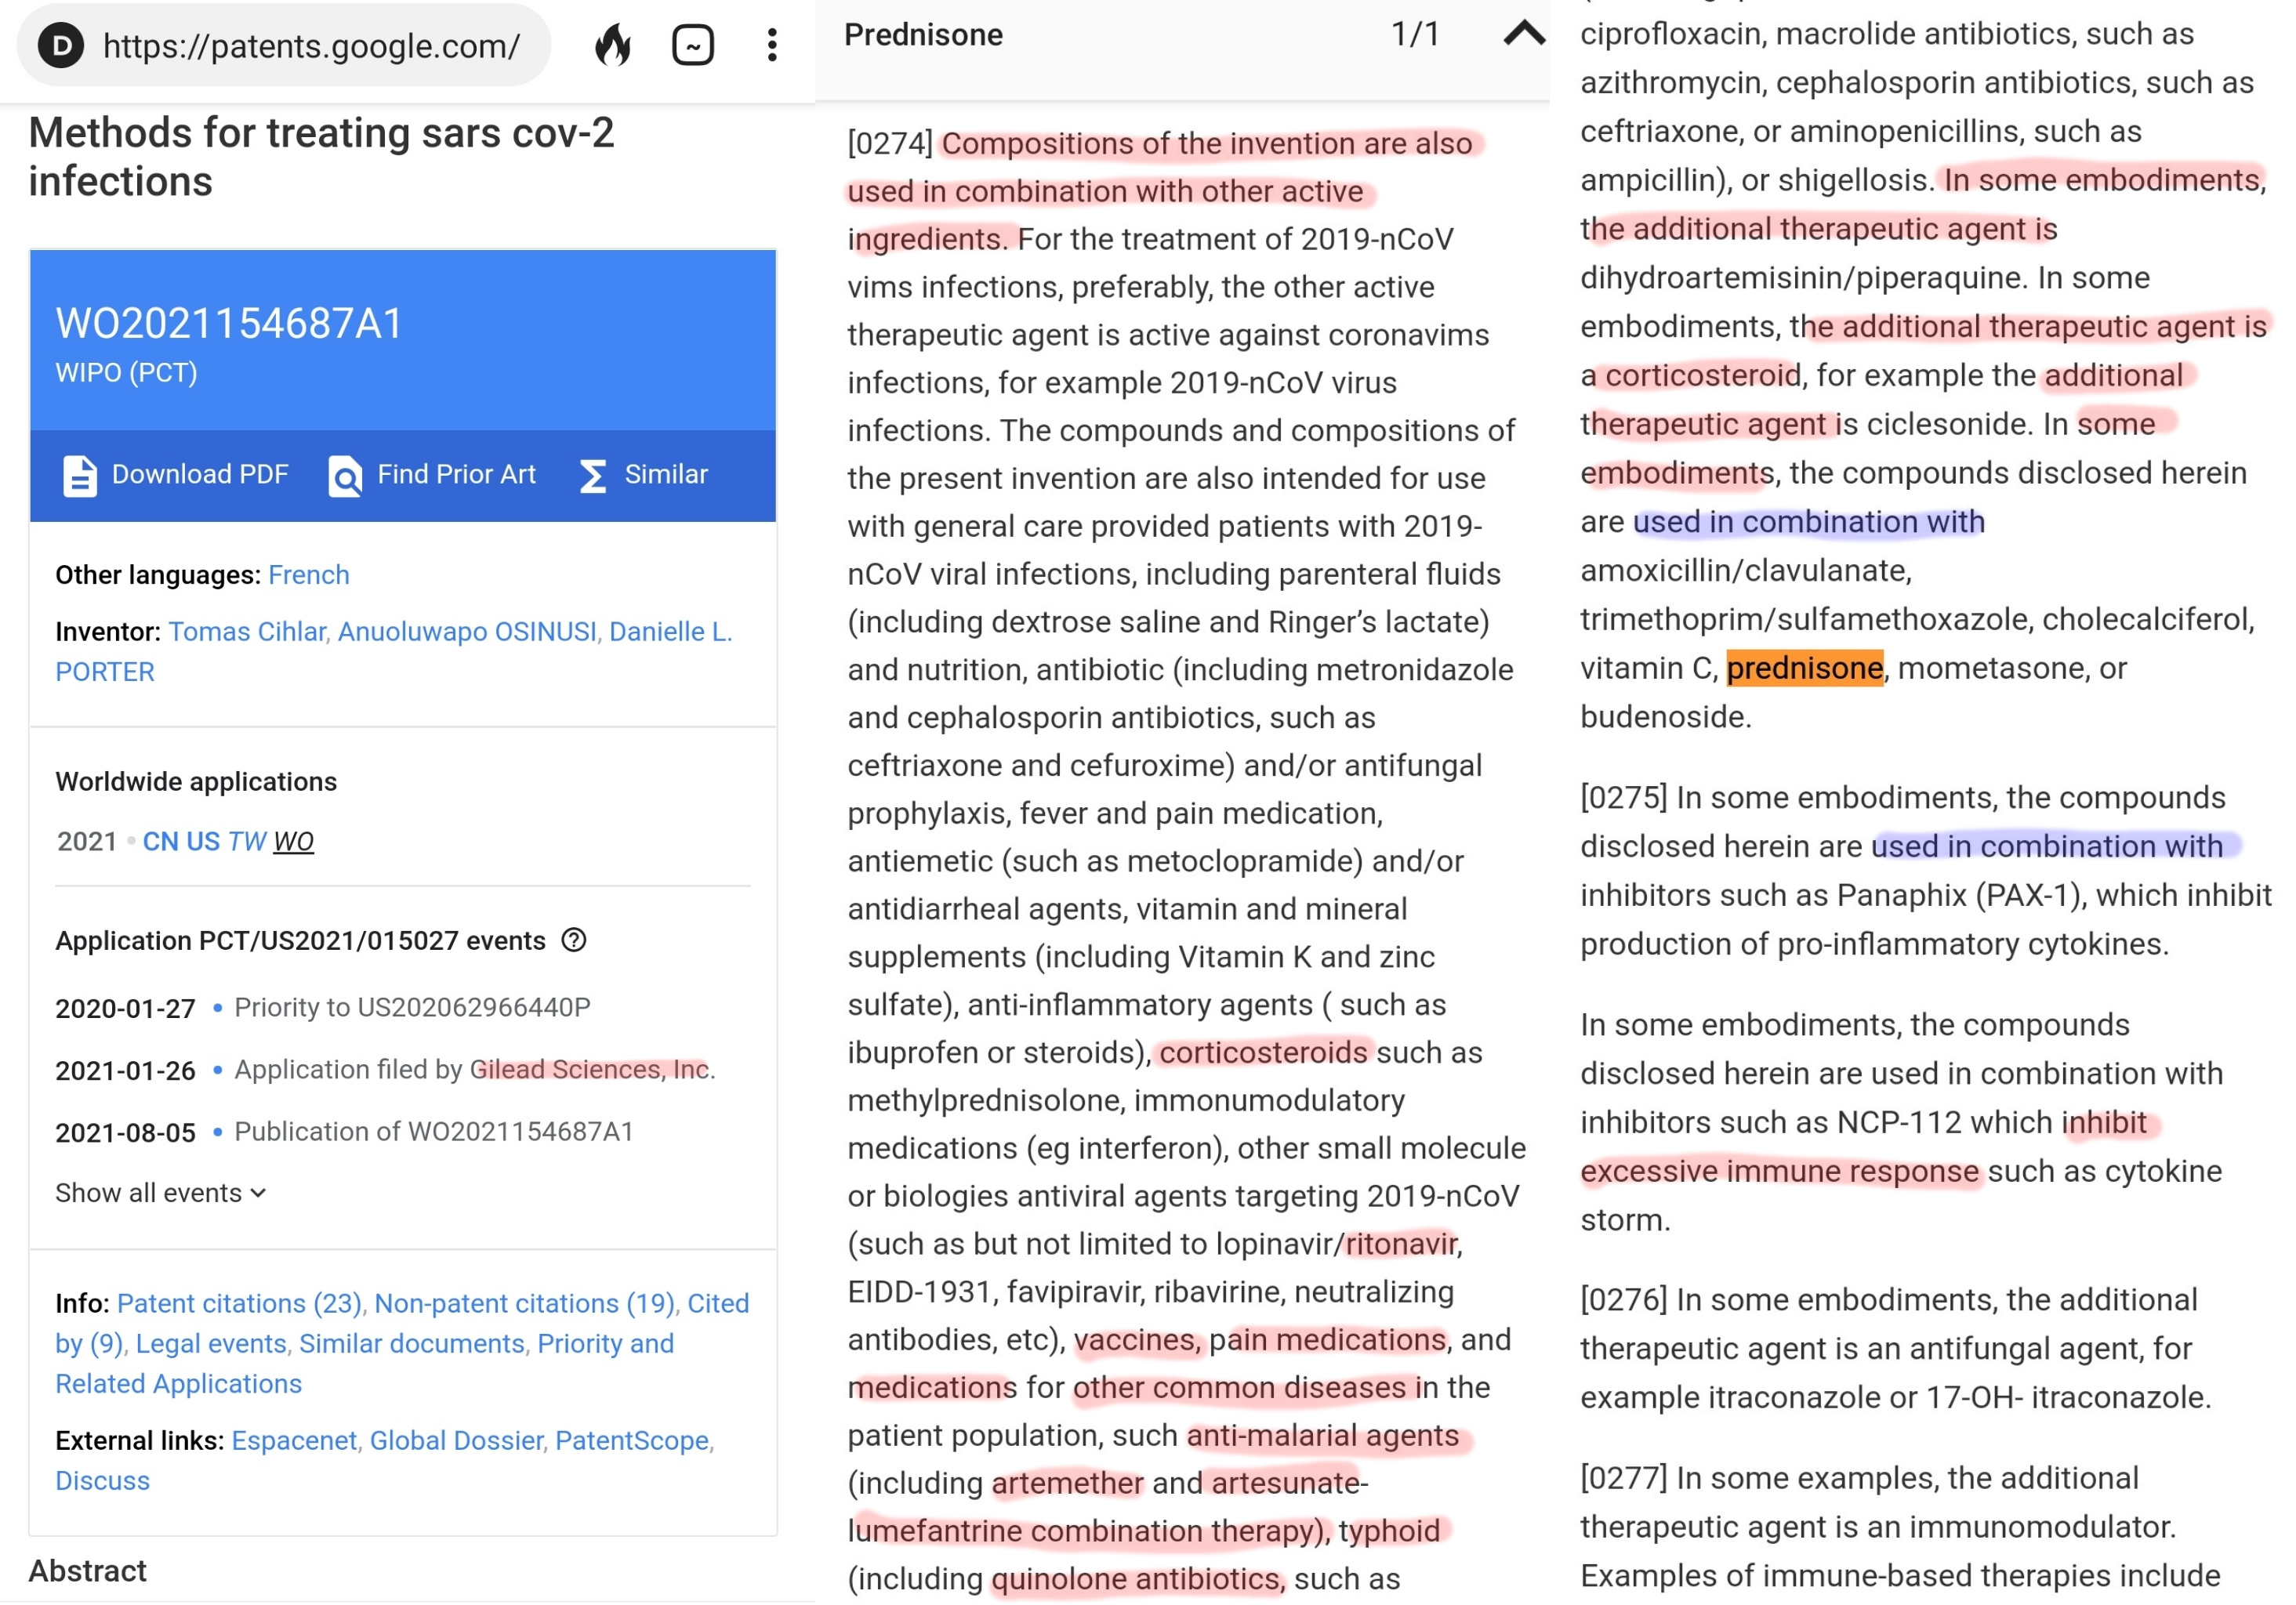Open the browser tabs switcher icon

(692, 45)
